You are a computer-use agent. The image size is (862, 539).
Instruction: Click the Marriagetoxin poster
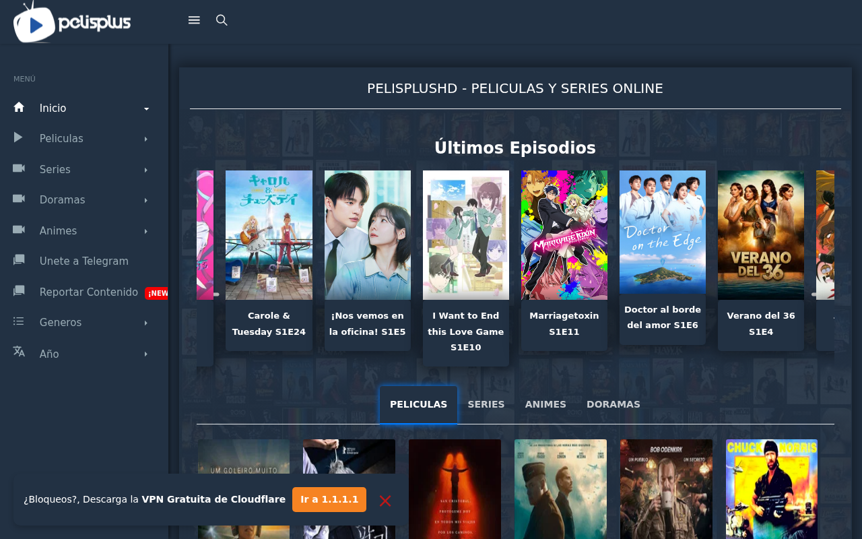click(564, 235)
